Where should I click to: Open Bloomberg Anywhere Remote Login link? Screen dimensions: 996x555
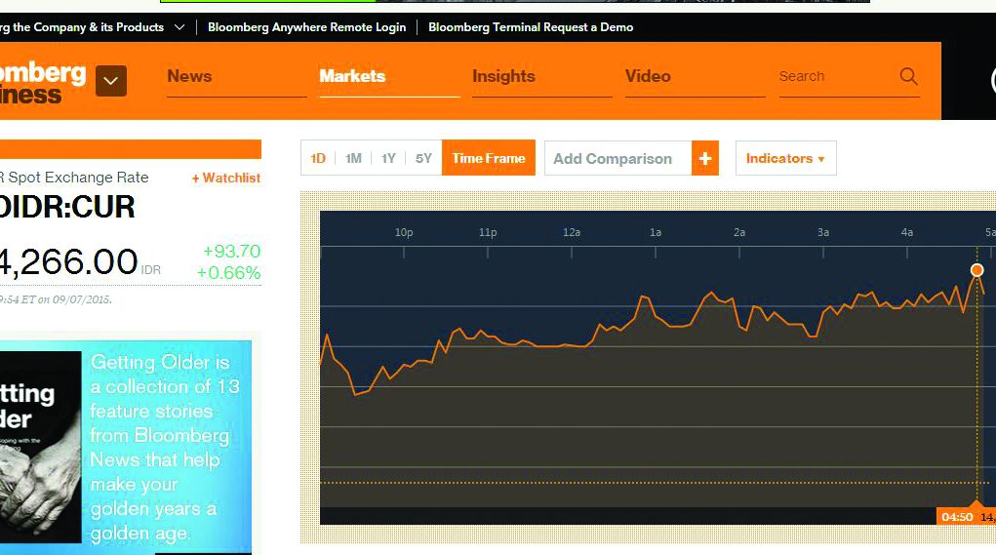(x=306, y=27)
